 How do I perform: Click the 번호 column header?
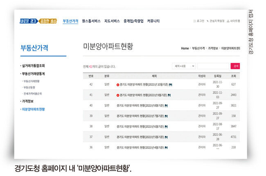91,76
